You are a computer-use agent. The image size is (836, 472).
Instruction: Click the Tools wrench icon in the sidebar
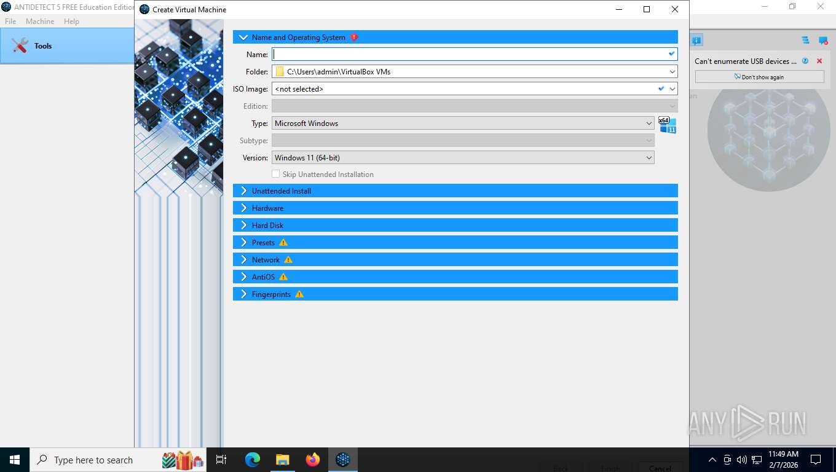click(x=20, y=45)
